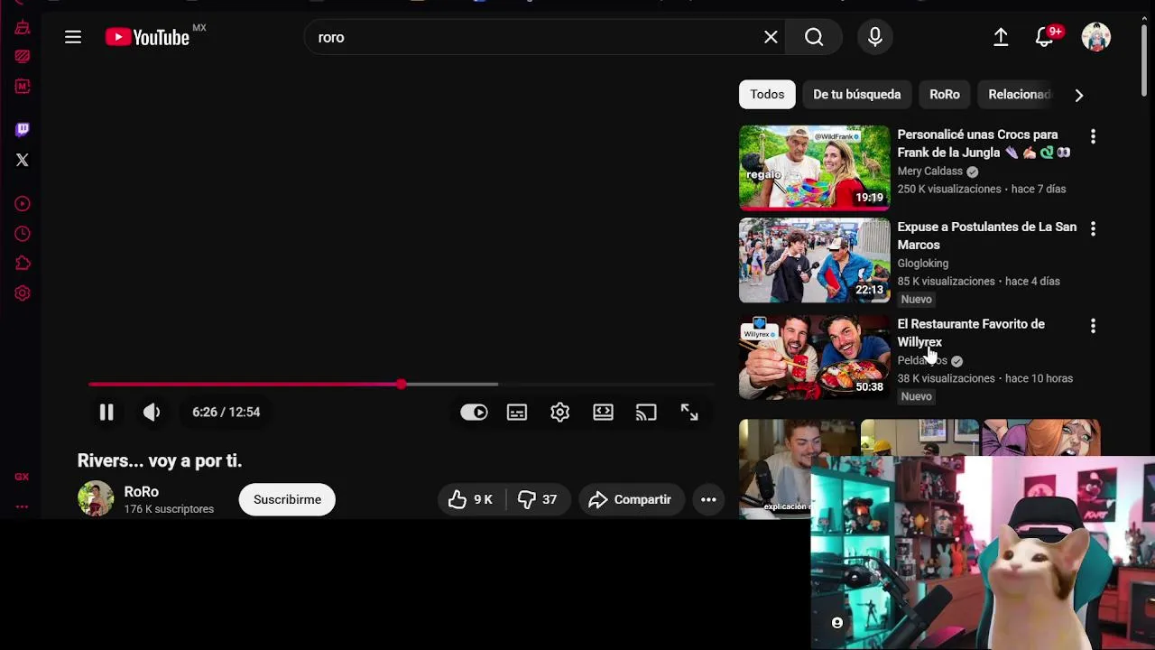Image resolution: width=1155 pixels, height=650 pixels.
Task: Open Twitch in the Opera sidebar
Action: pos(23,129)
